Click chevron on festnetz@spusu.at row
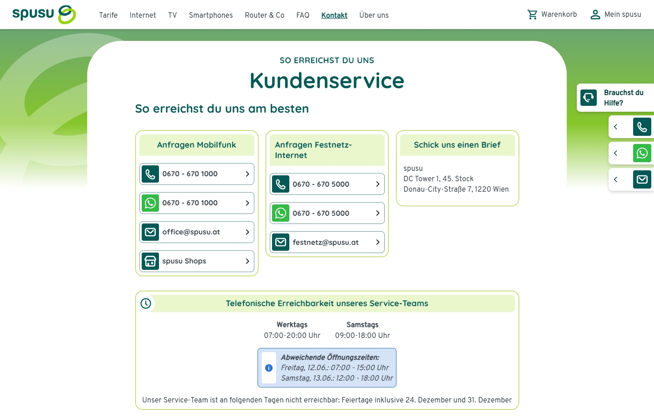 coord(377,242)
